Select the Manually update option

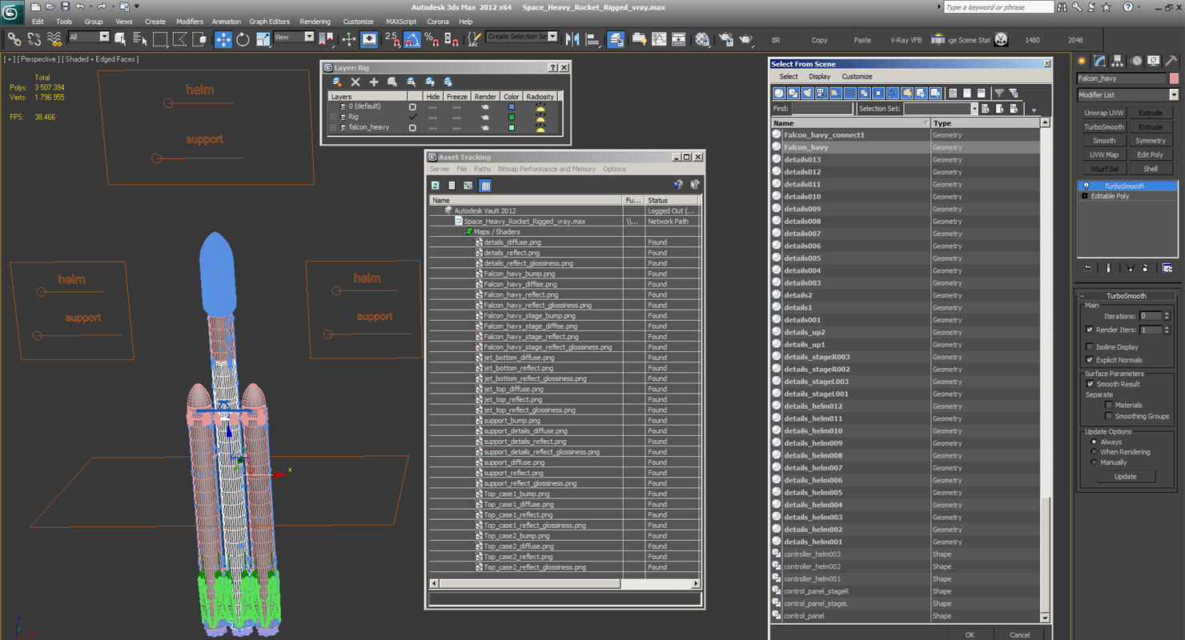point(1094,462)
